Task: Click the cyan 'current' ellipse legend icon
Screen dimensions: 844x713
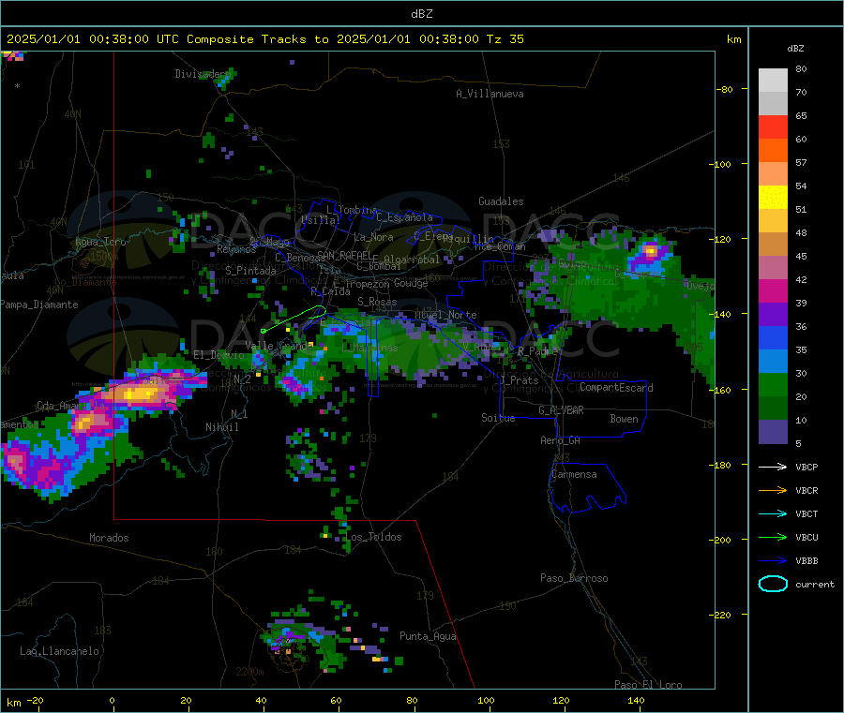Action: tap(773, 584)
